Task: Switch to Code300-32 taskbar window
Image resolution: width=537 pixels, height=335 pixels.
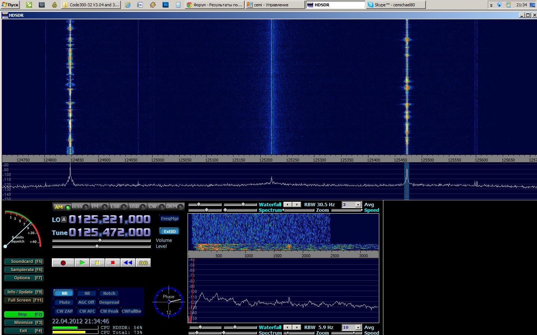Action: (91, 5)
